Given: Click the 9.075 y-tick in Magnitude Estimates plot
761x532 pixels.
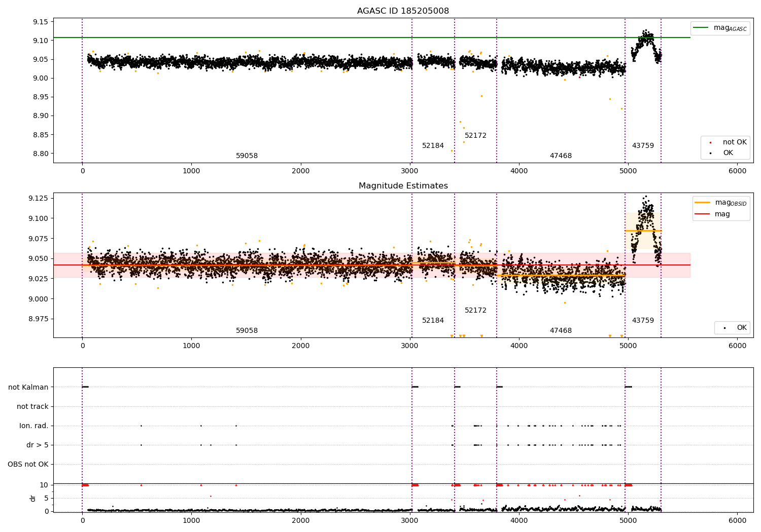Looking at the screenshot, I should coord(39,239).
